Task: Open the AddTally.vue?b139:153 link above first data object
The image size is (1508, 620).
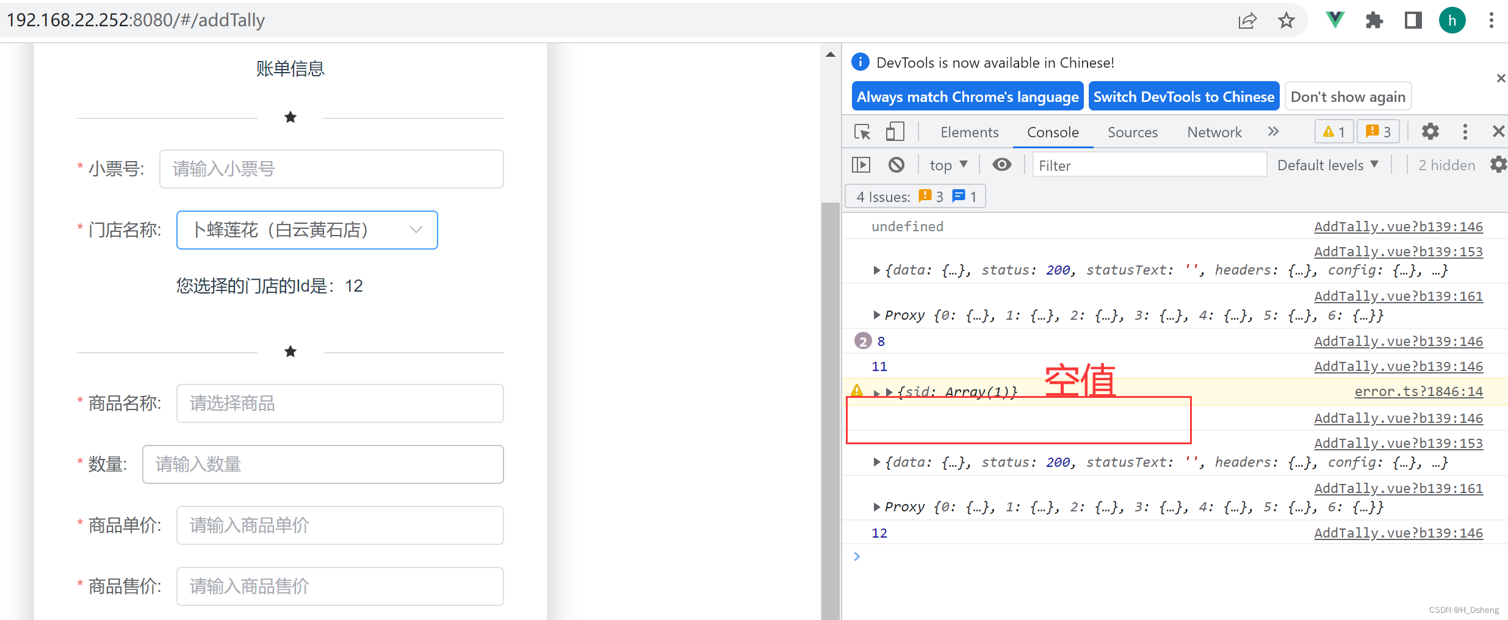Action: click(x=1398, y=252)
